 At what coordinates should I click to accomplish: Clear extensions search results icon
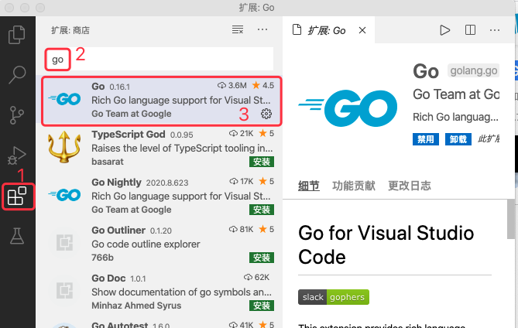[x=238, y=30]
